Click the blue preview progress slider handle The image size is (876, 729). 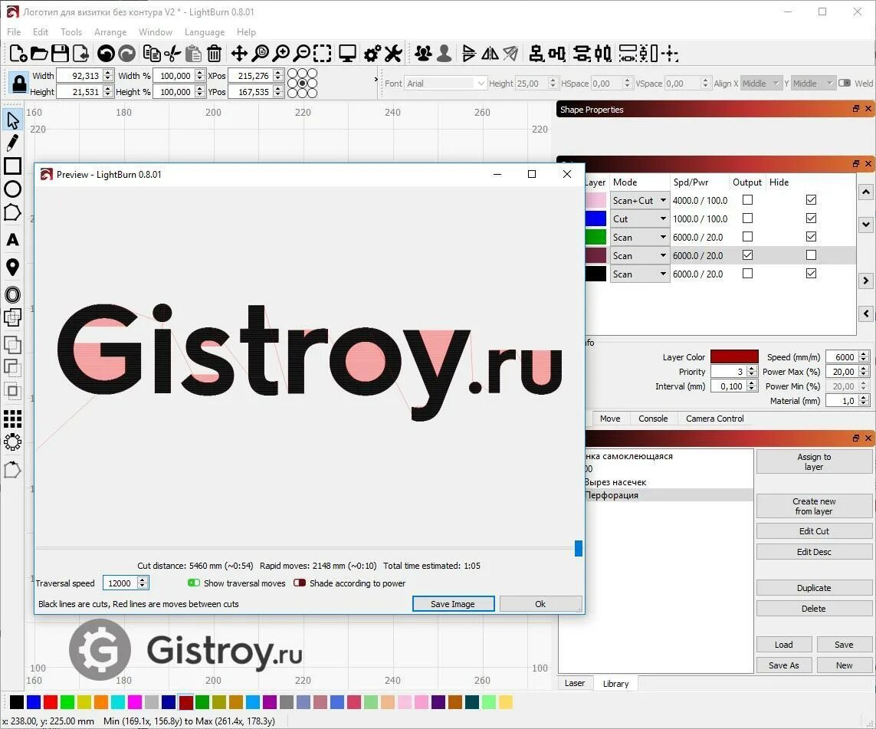pyautogui.click(x=578, y=548)
